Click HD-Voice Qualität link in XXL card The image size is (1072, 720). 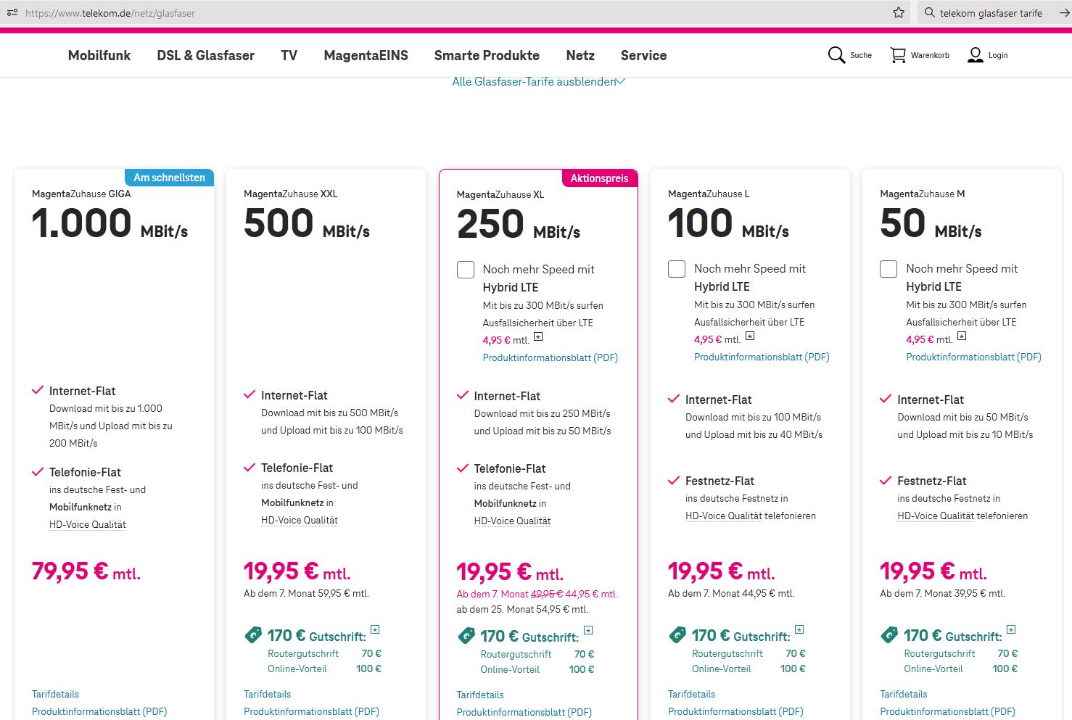point(300,520)
